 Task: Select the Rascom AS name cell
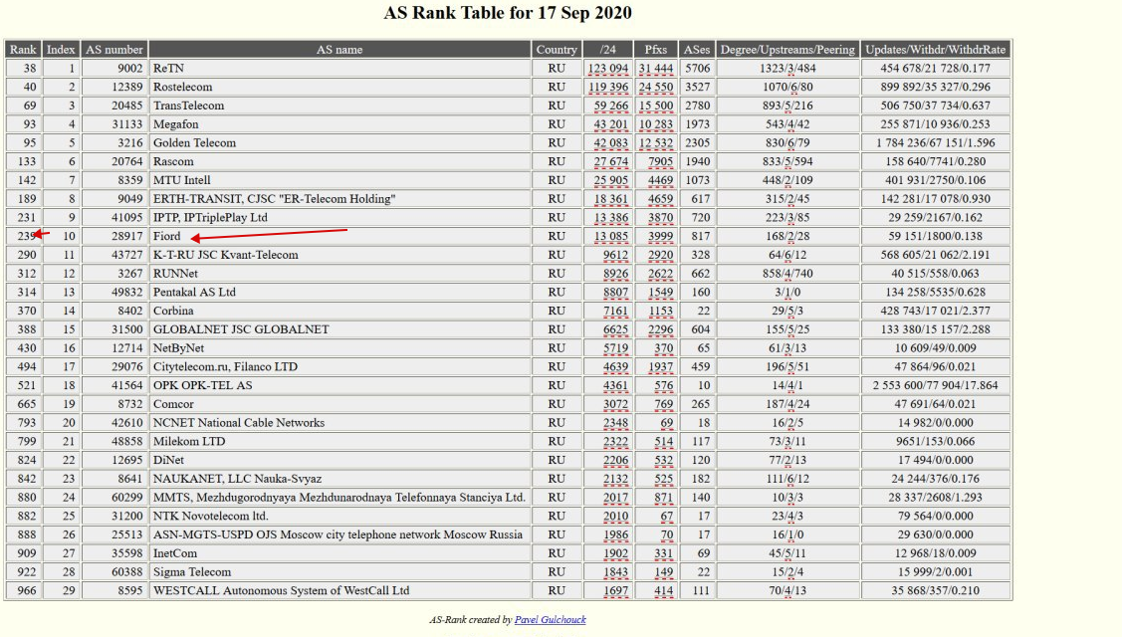(x=339, y=161)
